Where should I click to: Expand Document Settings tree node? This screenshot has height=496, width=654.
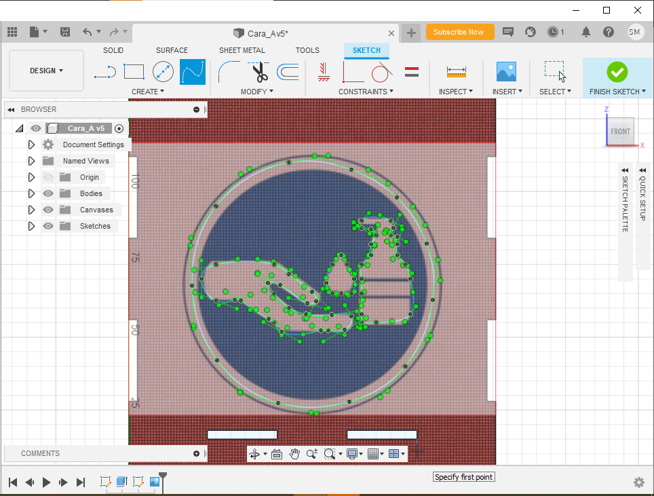point(31,145)
